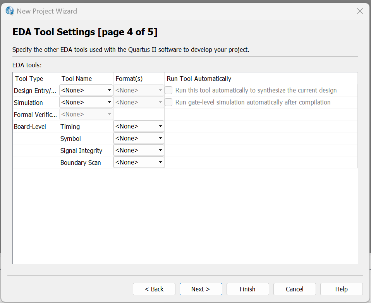Open Design Entry Tool Name dropdown
371x303 pixels.
click(x=86, y=90)
